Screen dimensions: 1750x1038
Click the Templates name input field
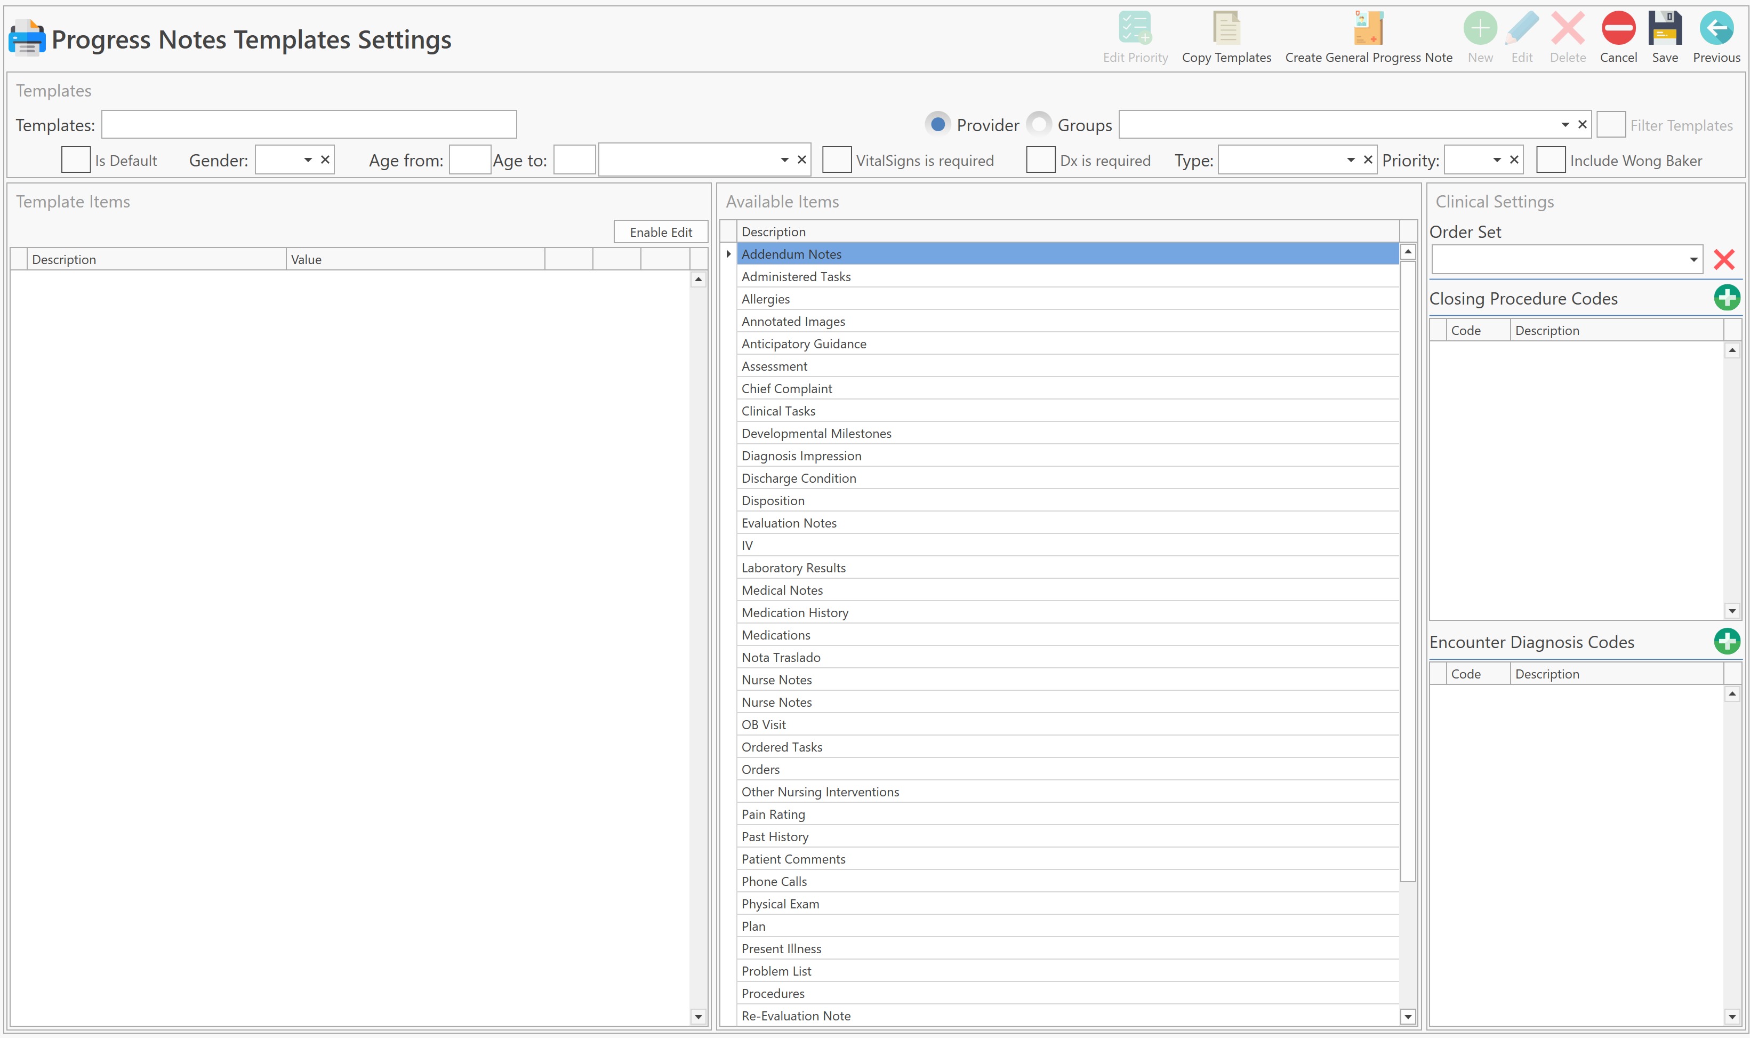(308, 124)
